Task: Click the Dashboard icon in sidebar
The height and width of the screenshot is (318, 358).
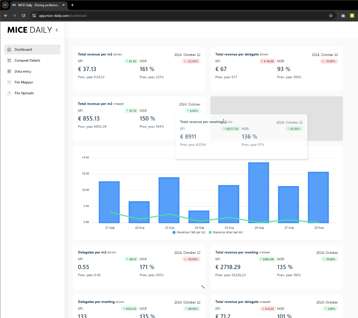Action: click(x=9, y=50)
